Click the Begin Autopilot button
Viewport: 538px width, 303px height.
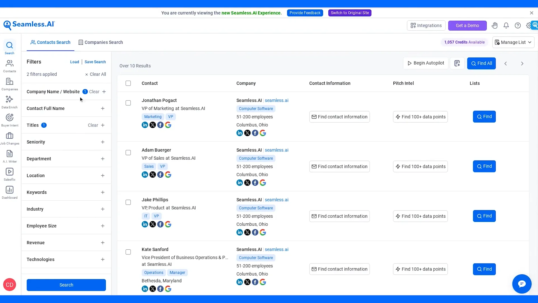click(426, 63)
